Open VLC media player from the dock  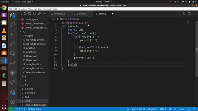pos(4,30)
